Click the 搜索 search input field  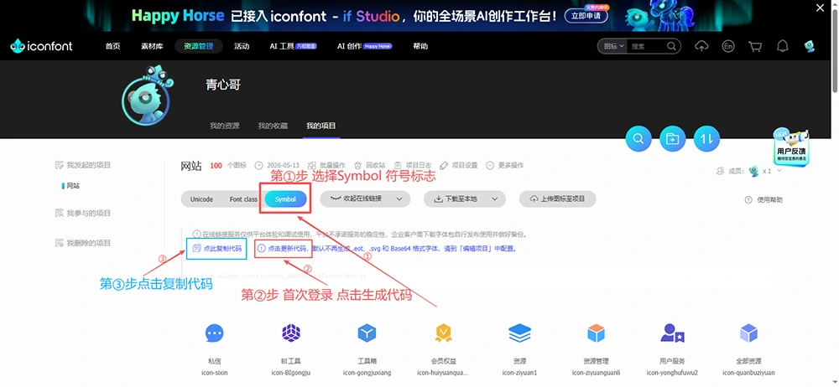pos(647,47)
